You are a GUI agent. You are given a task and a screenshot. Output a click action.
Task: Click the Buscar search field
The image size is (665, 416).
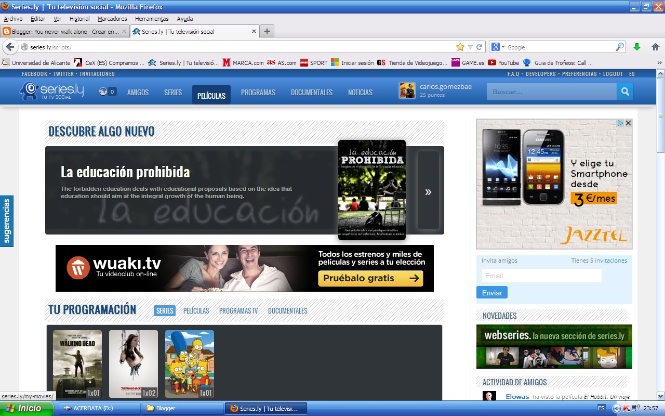[x=552, y=92]
